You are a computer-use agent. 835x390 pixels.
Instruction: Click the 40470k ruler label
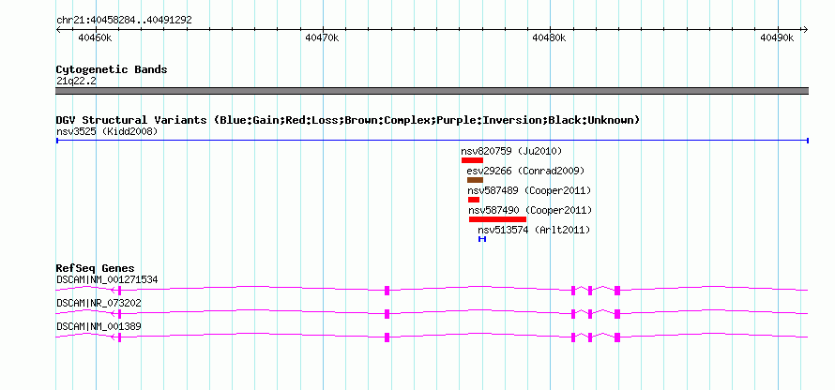(322, 37)
